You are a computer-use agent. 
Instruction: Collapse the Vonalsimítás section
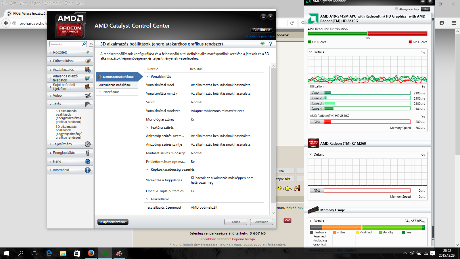pos(147,77)
